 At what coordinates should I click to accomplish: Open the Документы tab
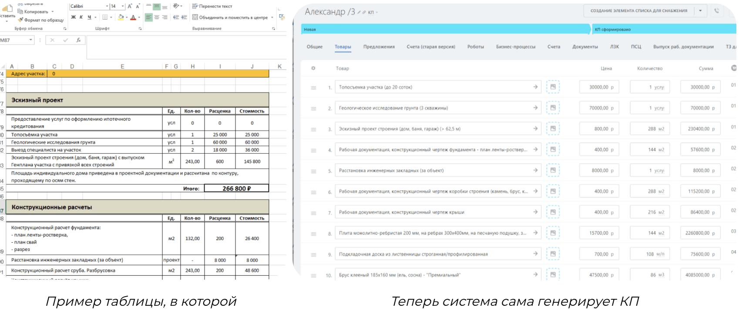pos(585,47)
